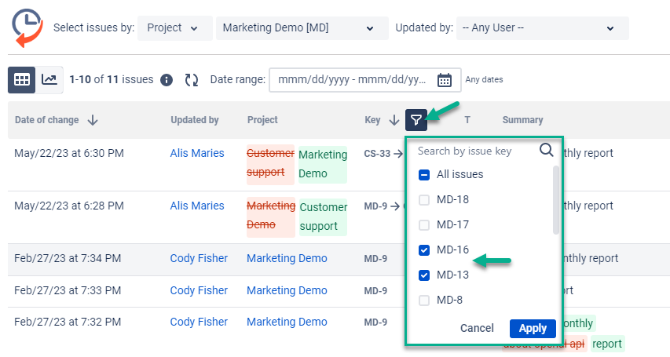The width and height of the screenshot is (670, 357).
Task: Click the search magnifier in filter popup
Action: (547, 151)
